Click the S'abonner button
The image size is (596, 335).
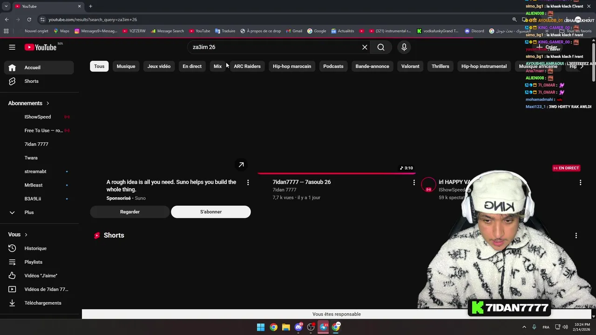[210, 212]
